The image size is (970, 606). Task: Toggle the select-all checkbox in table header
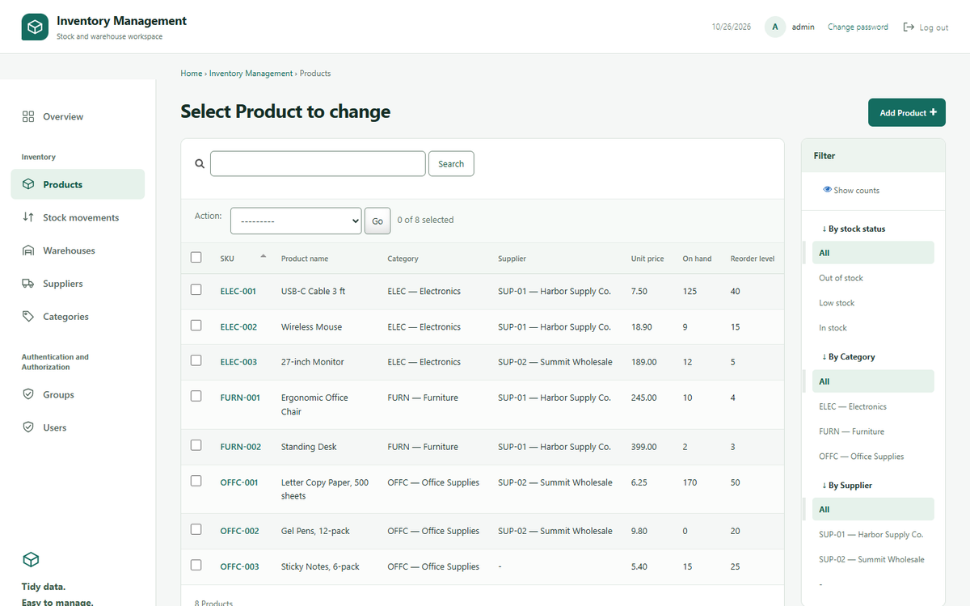point(196,257)
